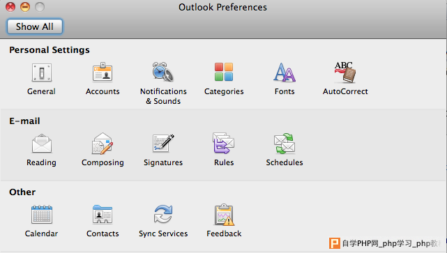Open the Calendar preferences

[42, 215]
